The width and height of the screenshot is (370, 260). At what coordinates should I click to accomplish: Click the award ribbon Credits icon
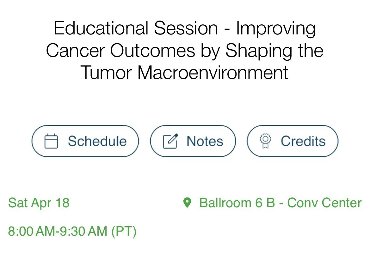click(265, 141)
